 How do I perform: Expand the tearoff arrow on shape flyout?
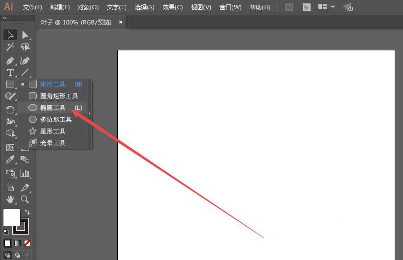pyautogui.click(x=90, y=113)
